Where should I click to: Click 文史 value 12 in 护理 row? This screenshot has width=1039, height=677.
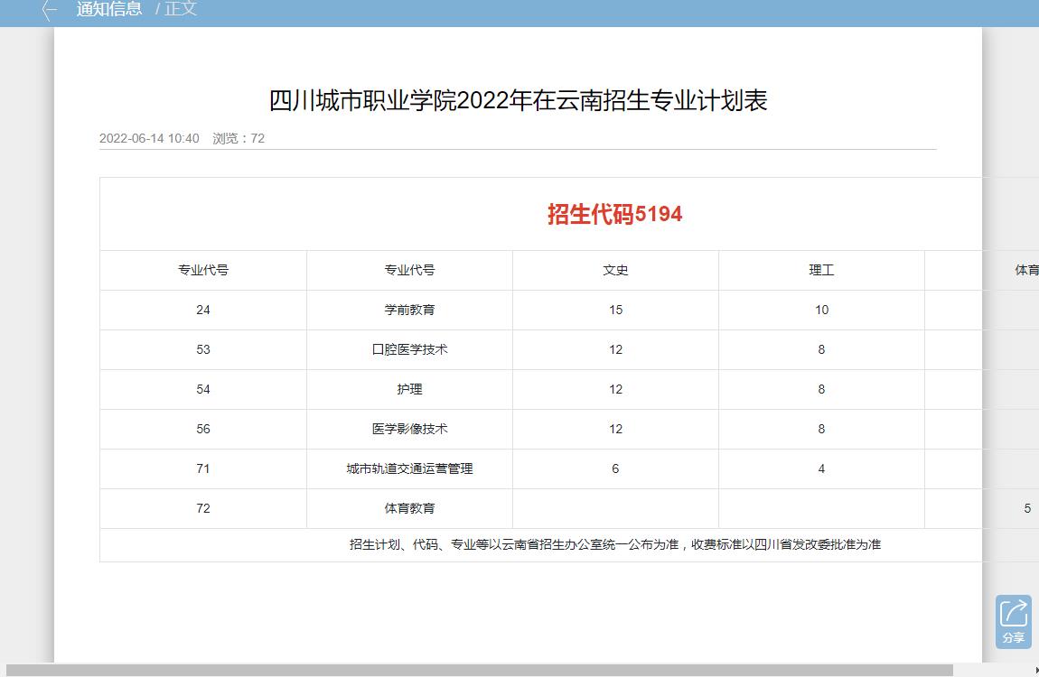tap(615, 389)
